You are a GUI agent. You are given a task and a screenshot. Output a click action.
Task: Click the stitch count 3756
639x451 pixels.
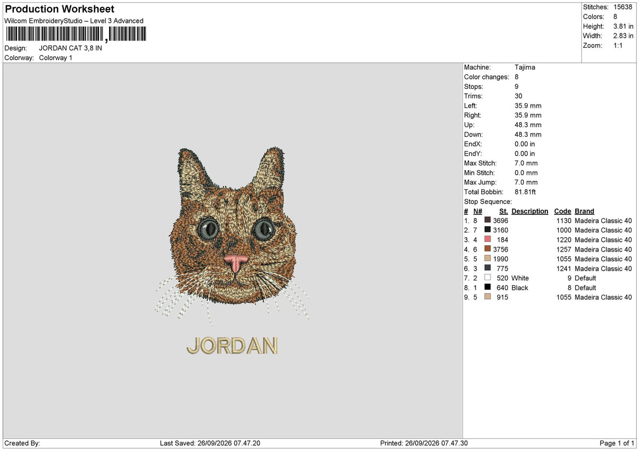tap(501, 249)
